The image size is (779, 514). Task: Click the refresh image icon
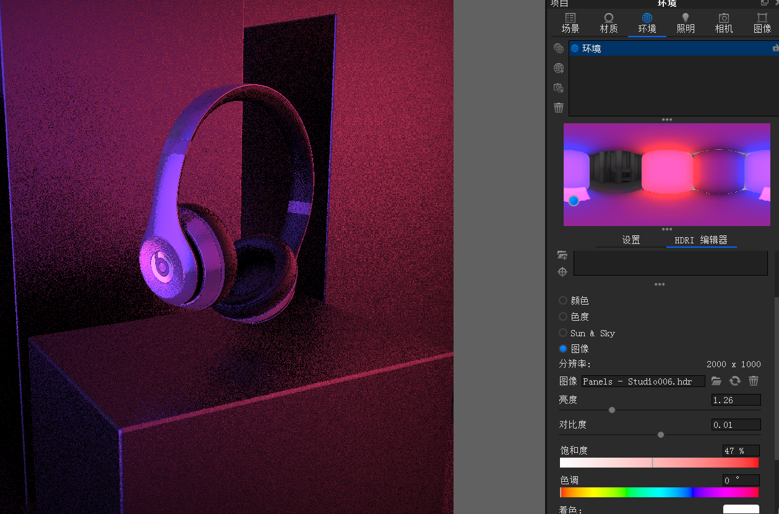735,381
